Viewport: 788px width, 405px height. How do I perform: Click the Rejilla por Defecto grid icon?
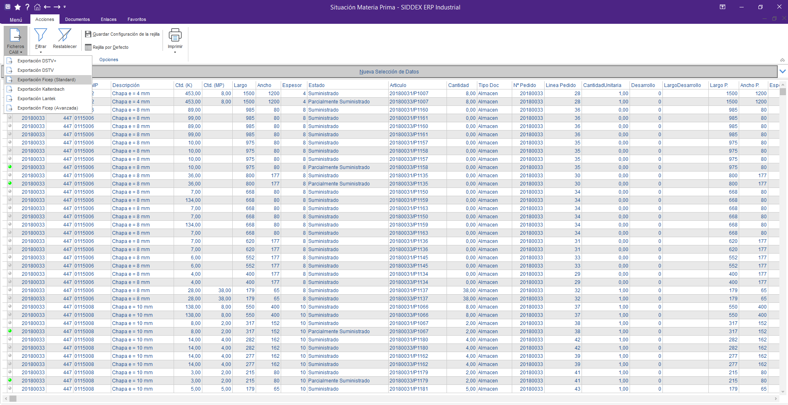88,47
